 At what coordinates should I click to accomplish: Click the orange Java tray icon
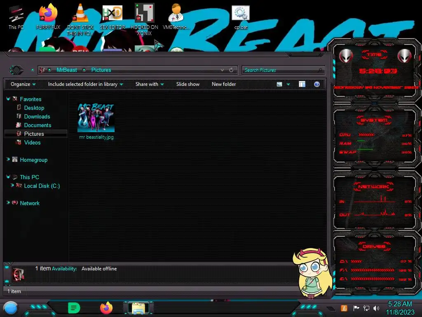click(344, 308)
